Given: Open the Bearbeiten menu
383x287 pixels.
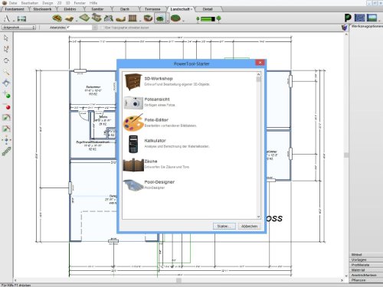Looking at the screenshot, I should tap(30, 3).
